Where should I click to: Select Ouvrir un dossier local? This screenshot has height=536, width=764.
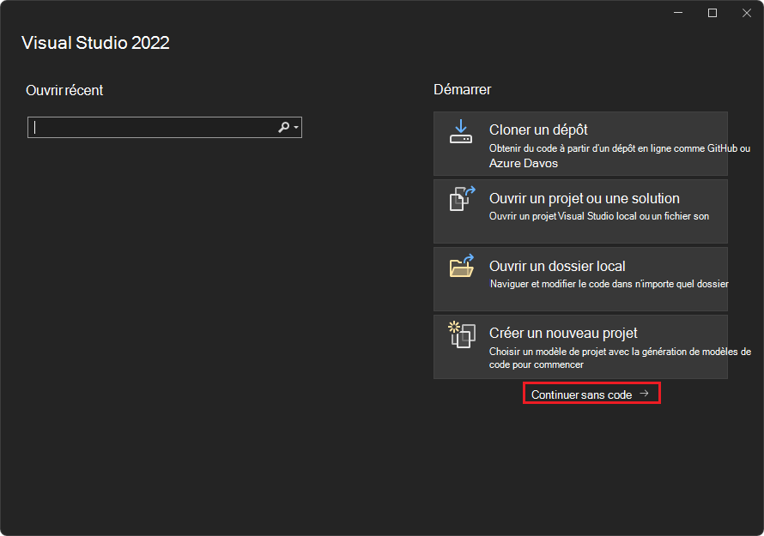[580, 277]
